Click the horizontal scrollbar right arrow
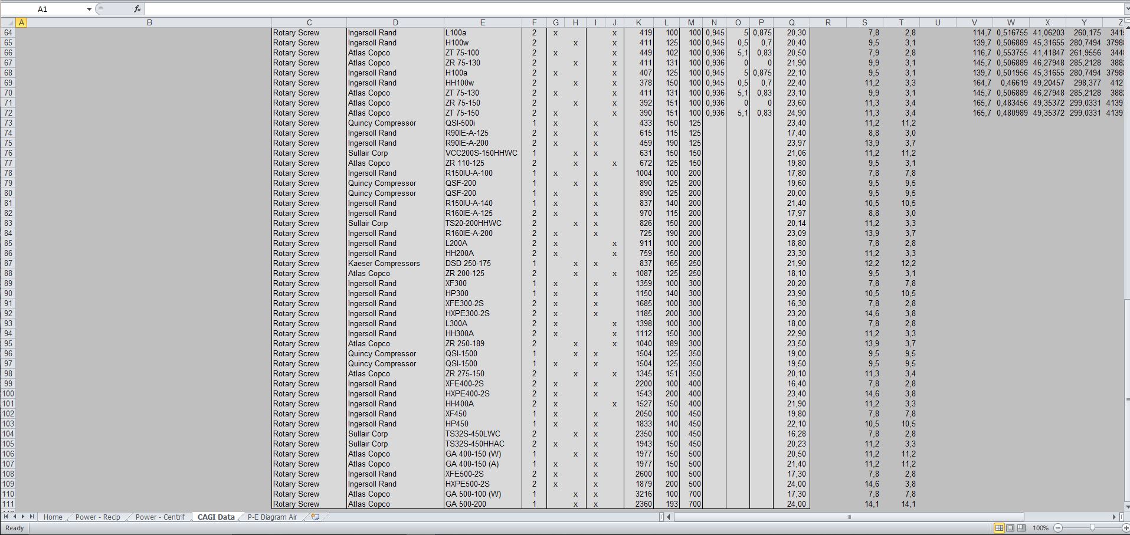Image resolution: width=1130 pixels, height=535 pixels. (1114, 517)
